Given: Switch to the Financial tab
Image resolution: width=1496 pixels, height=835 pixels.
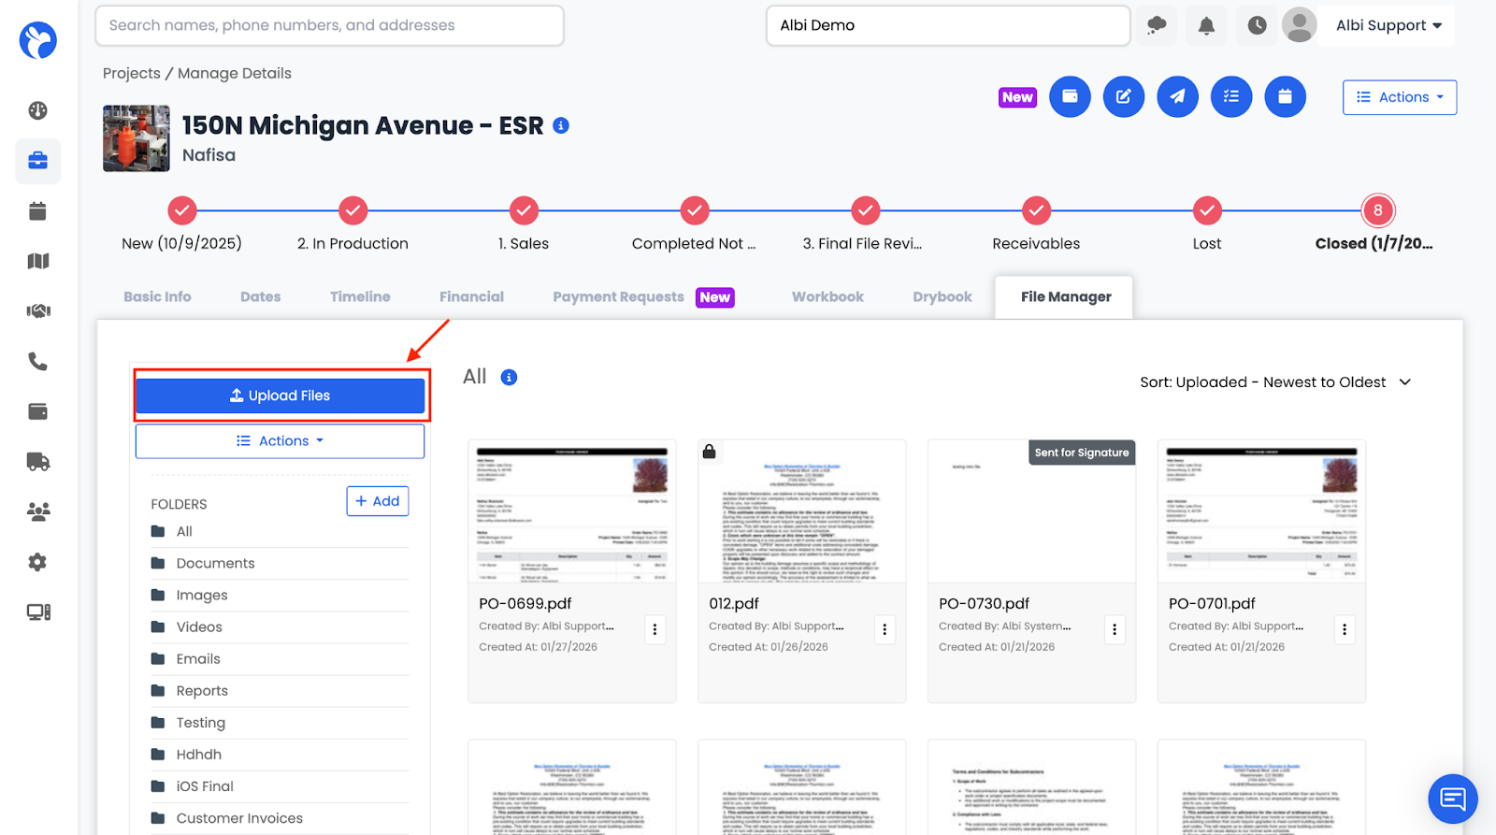Looking at the screenshot, I should (x=471, y=296).
